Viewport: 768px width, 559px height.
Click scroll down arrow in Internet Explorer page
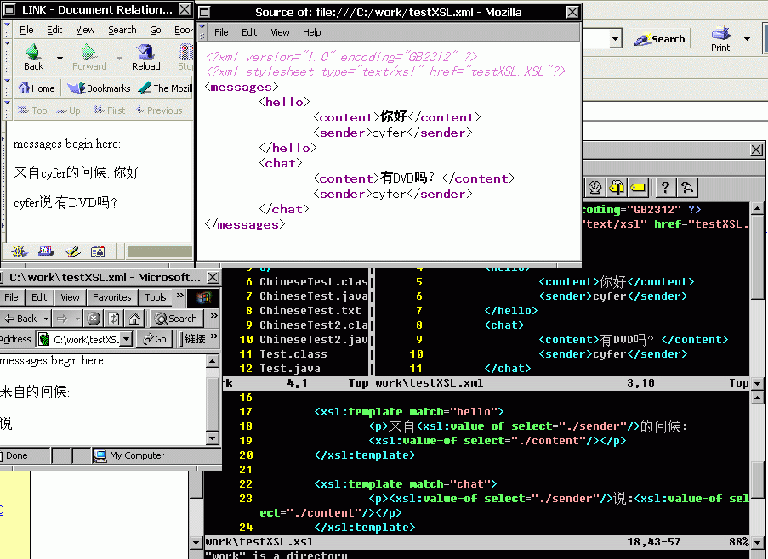212,438
